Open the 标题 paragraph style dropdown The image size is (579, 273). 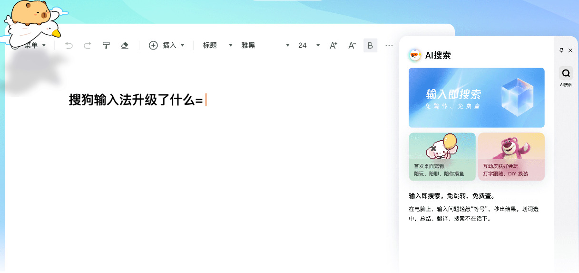217,45
